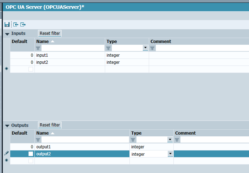Sort Inputs by Name column header

(70, 41)
